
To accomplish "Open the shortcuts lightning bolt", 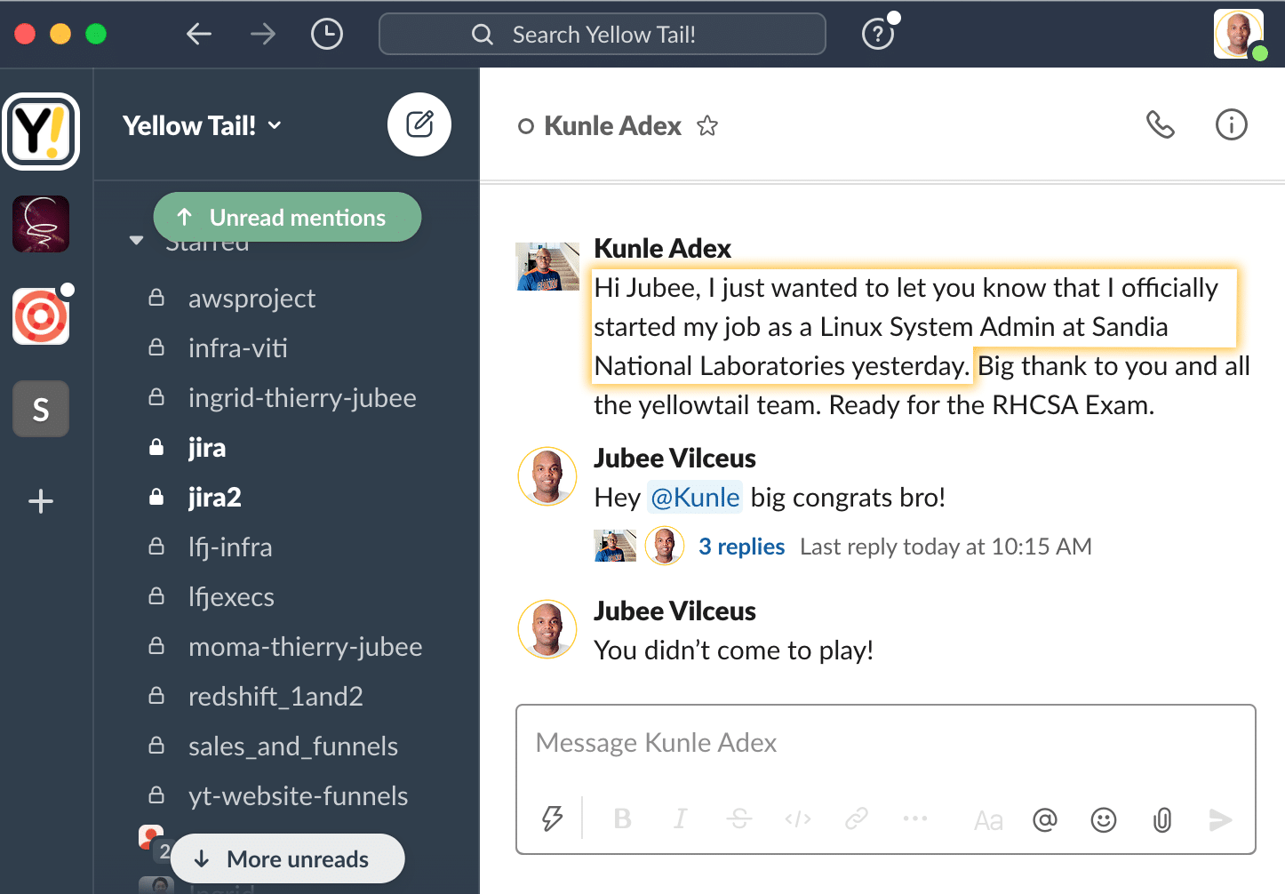I will tap(553, 818).
